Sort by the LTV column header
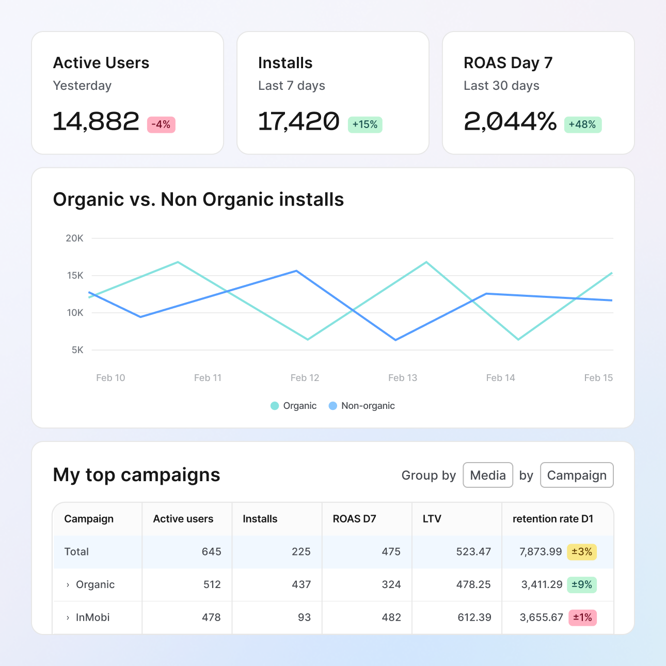 point(432,519)
